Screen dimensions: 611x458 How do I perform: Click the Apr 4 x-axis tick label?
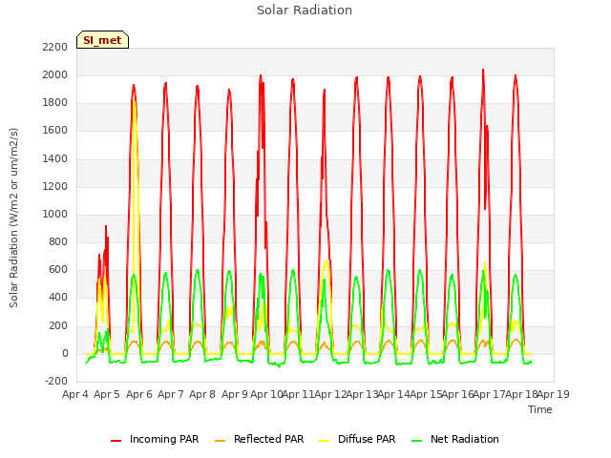[x=75, y=394]
